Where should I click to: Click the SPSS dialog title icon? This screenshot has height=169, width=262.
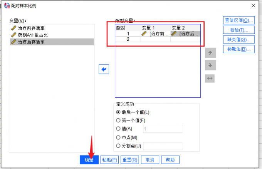click(7, 5)
